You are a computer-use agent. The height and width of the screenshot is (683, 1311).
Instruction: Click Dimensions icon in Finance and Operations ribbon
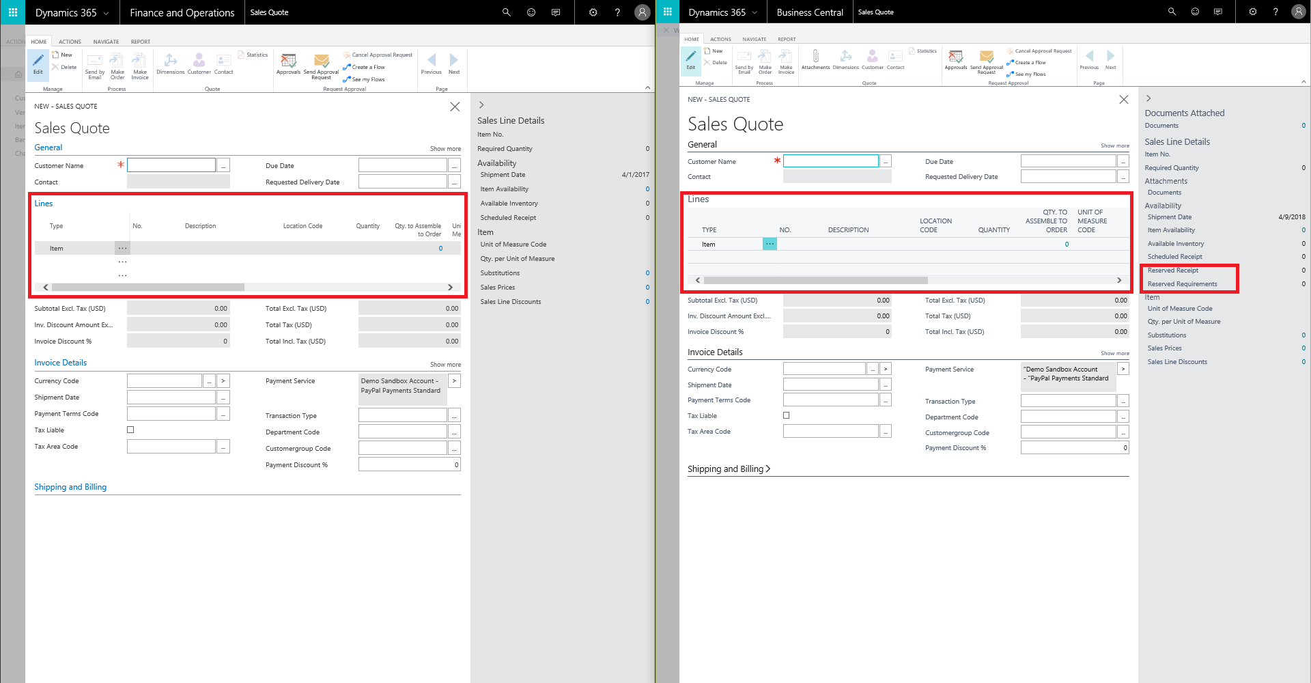coord(171,64)
